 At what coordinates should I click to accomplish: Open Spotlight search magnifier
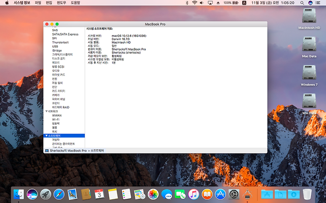coord(302,3)
